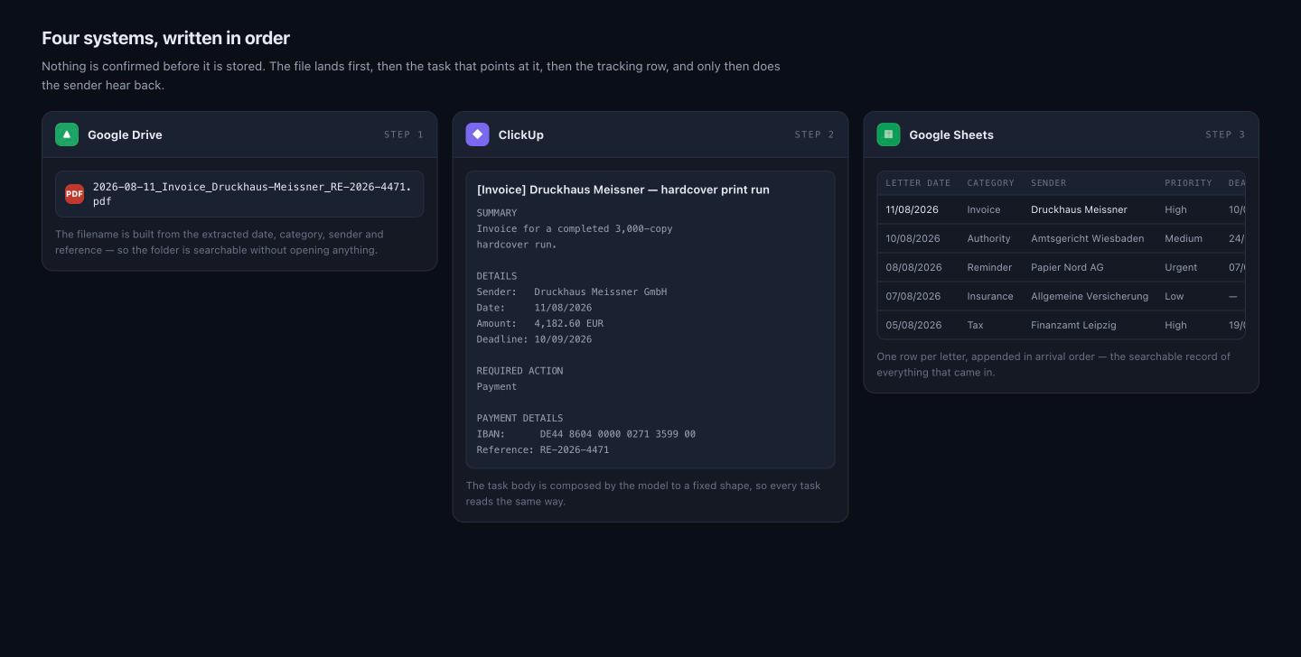
Task: Click the Finanzamt Leipzig sender cell
Action: point(1073,325)
